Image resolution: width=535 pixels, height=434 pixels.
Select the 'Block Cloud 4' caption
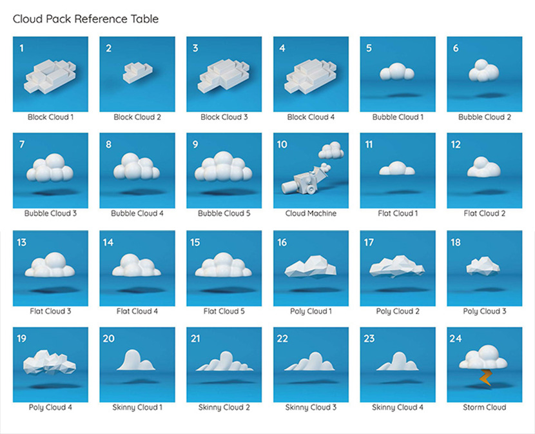[x=311, y=117]
